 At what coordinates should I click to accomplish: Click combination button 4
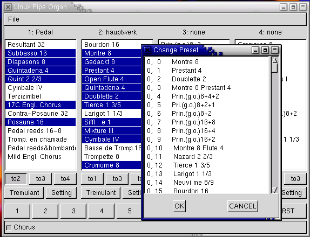pyautogui.click(x=102, y=211)
